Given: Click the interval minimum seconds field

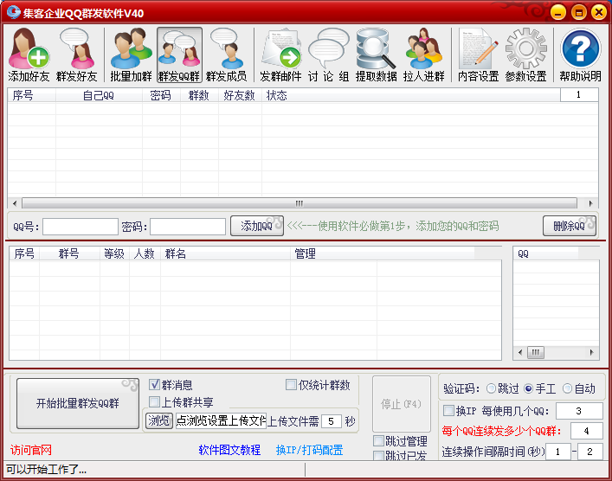Looking at the screenshot, I should tap(558, 452).
